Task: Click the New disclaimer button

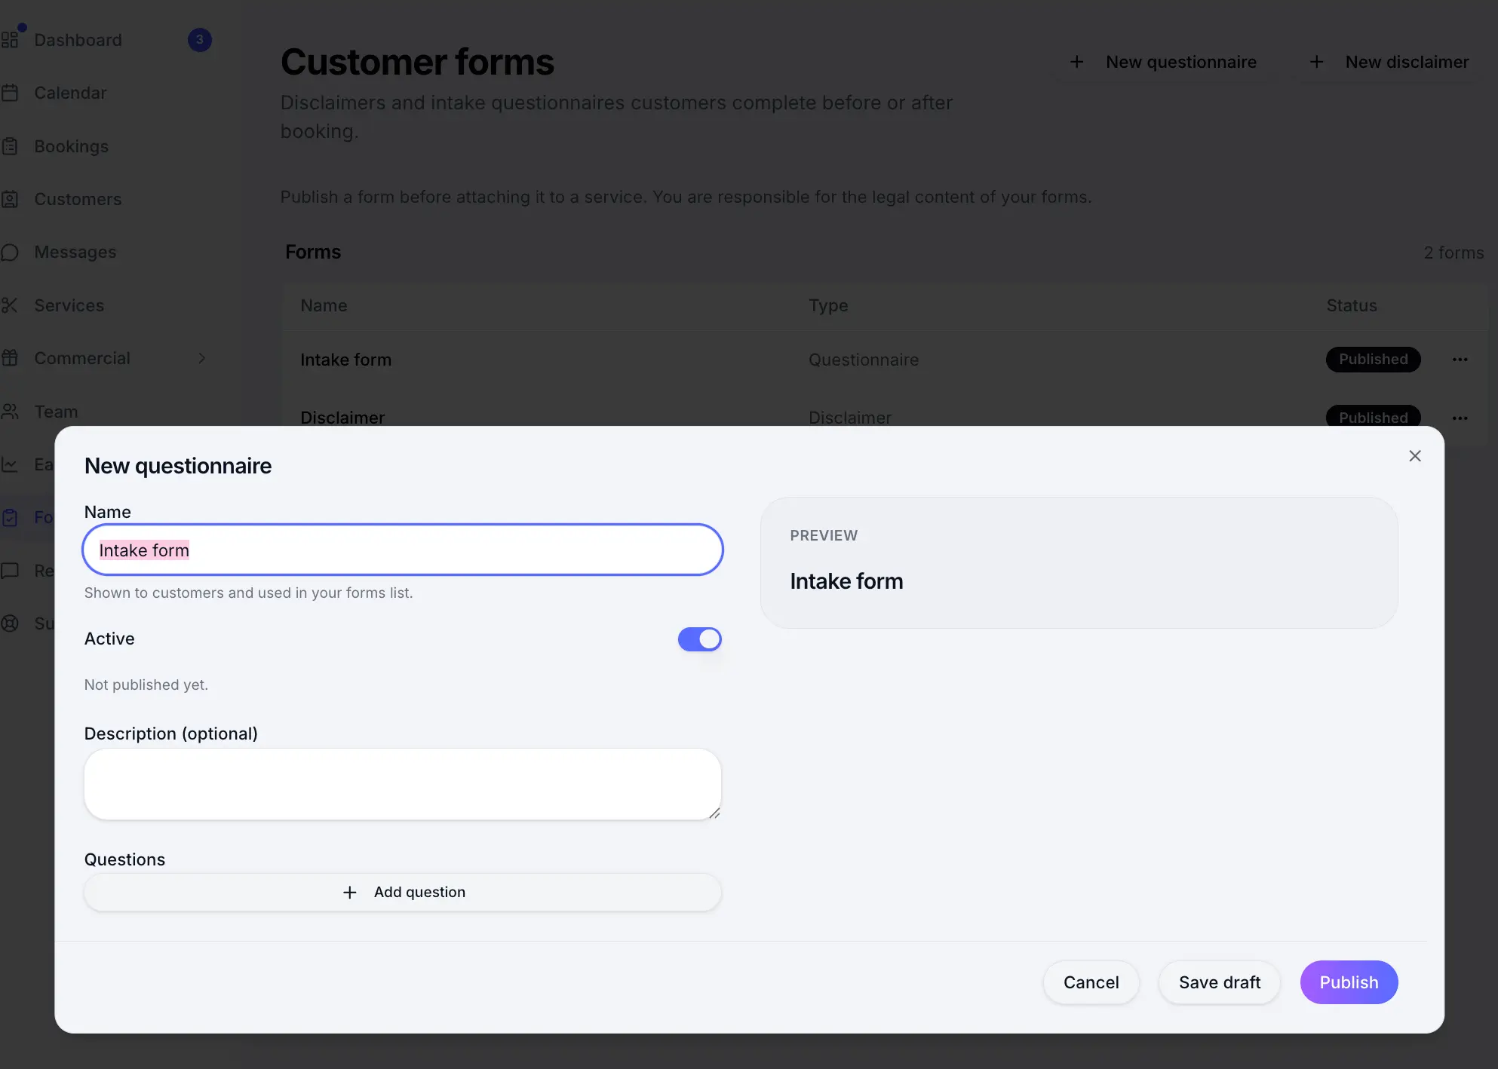Action: 1389,62
